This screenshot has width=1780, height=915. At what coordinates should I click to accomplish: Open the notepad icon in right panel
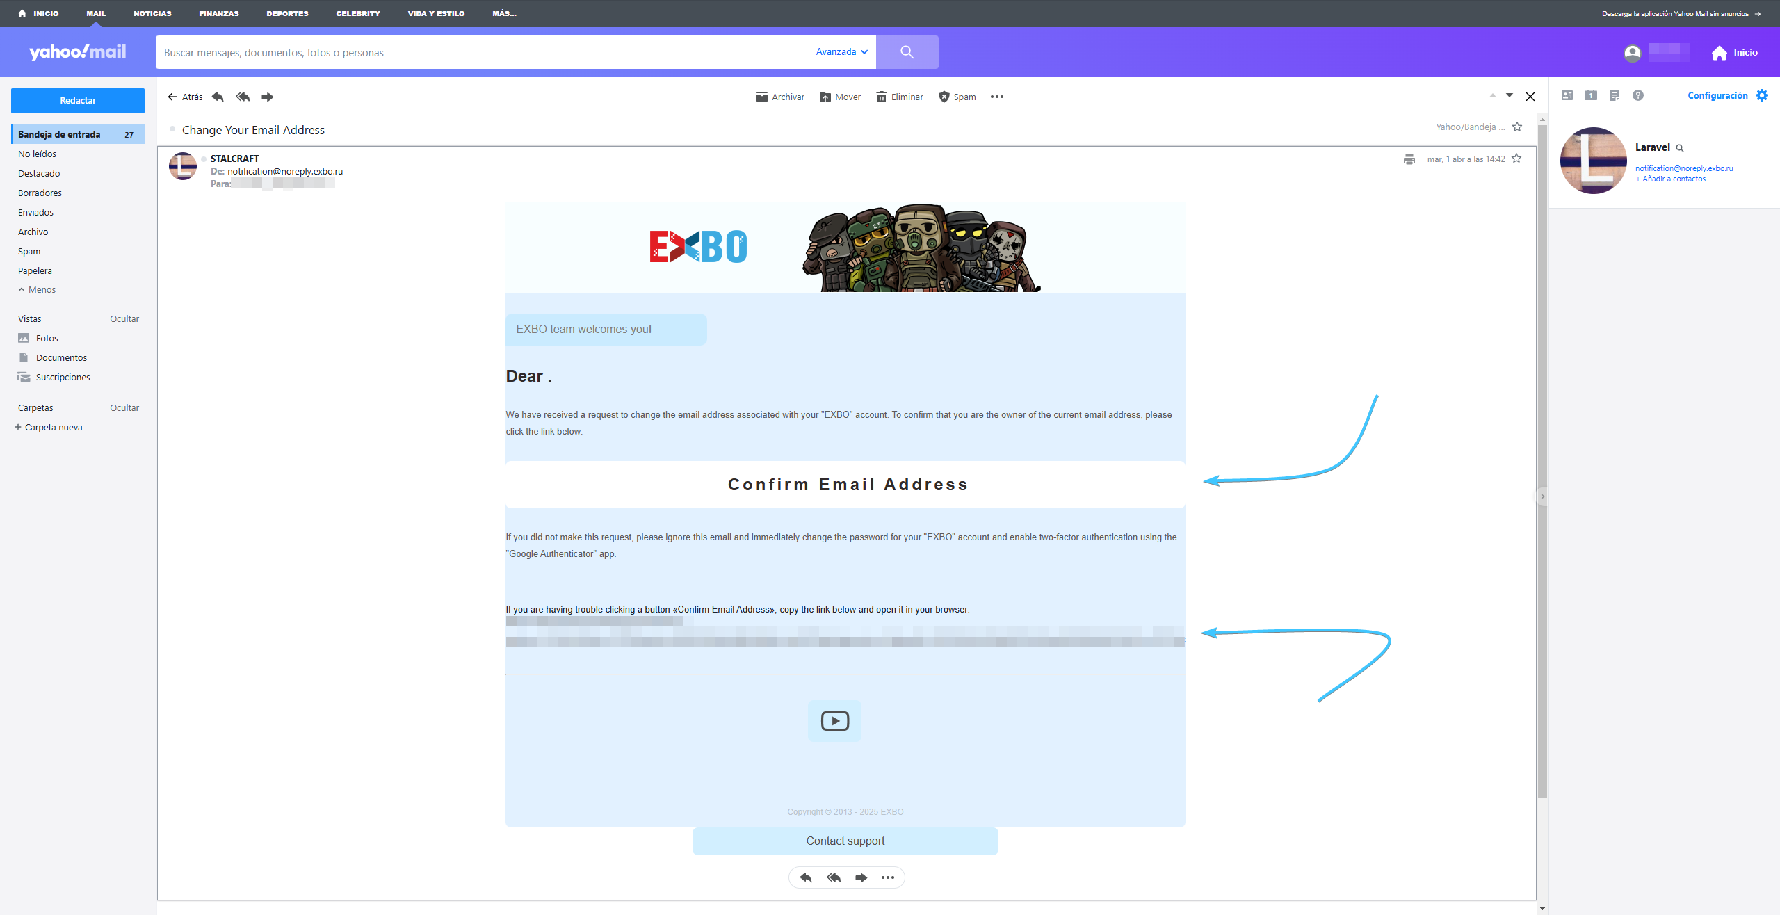1615,95
